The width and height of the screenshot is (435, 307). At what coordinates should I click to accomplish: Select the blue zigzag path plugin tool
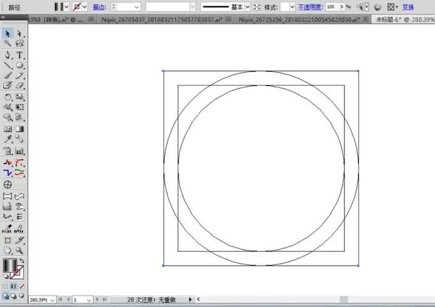click(7, 173)
